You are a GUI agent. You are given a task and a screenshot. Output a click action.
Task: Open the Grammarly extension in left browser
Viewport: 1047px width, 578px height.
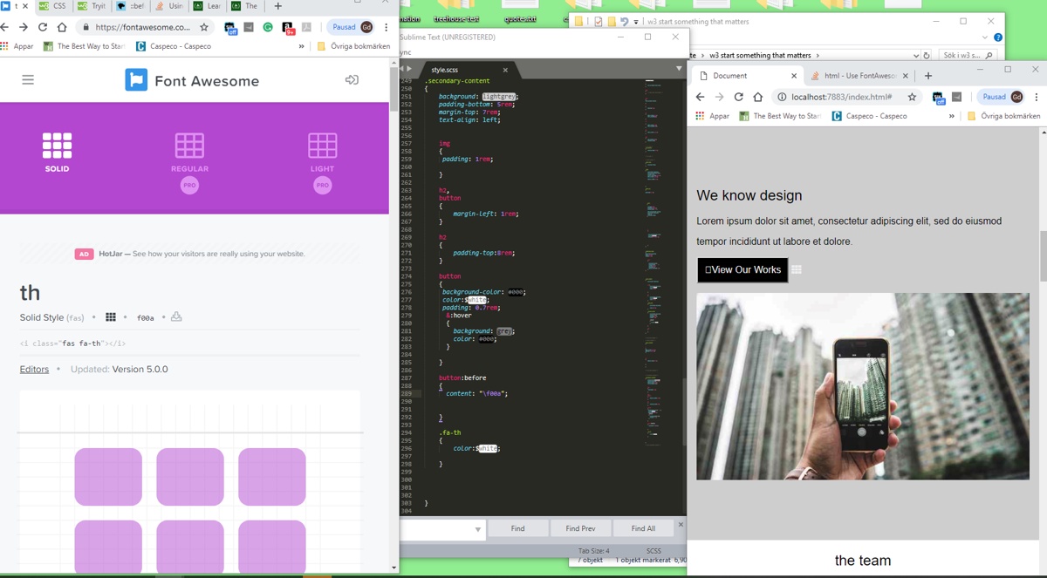click(268, 27)
